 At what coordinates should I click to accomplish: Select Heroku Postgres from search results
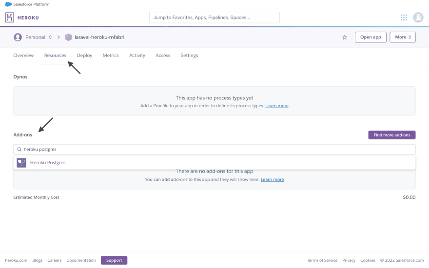coord(214,163)
